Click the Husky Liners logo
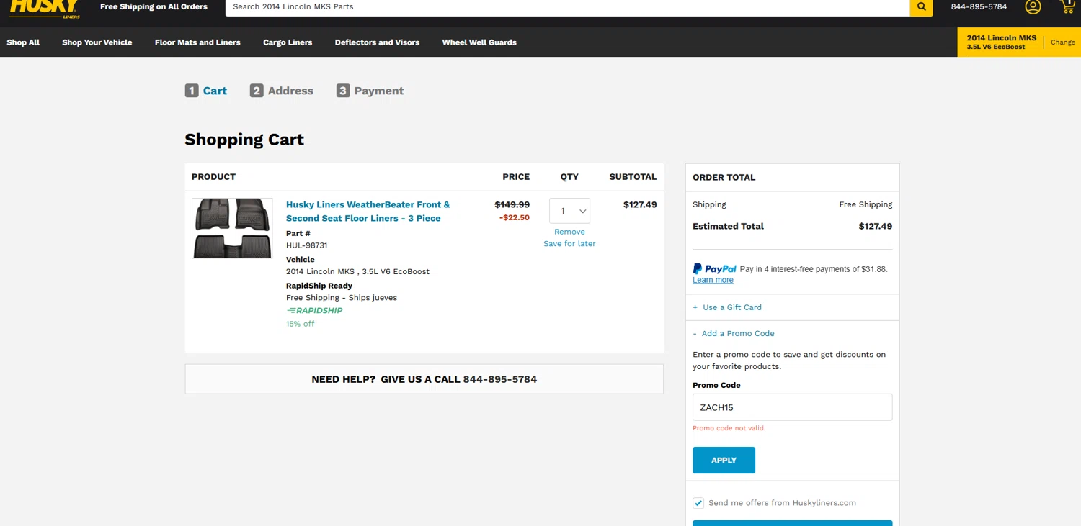The image size is (1081, 526). pyautogui.click(x=45, y=7)
